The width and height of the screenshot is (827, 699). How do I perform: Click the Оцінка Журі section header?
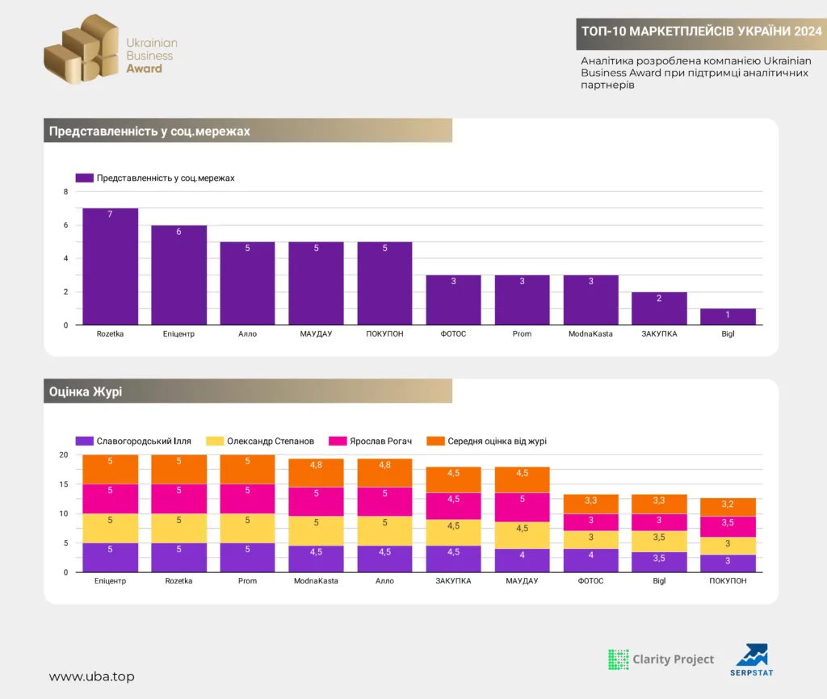pos(248,391)
